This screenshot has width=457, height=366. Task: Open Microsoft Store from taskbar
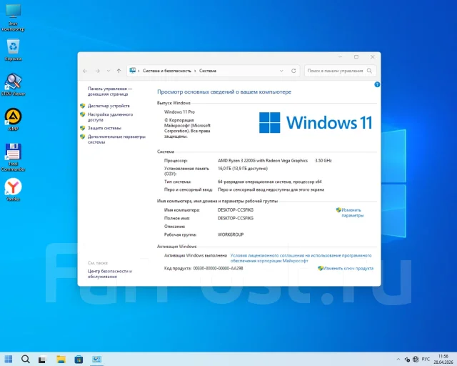[79, 360]
